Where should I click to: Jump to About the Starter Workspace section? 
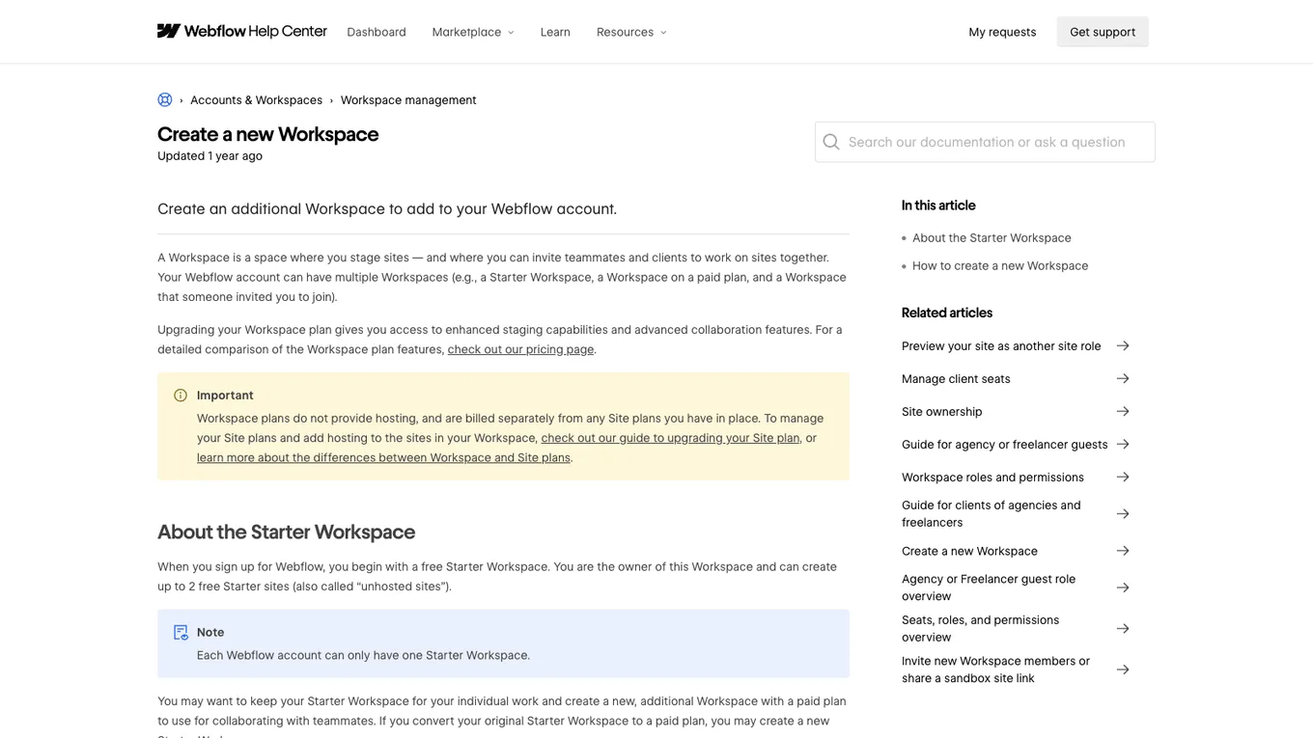992,238
